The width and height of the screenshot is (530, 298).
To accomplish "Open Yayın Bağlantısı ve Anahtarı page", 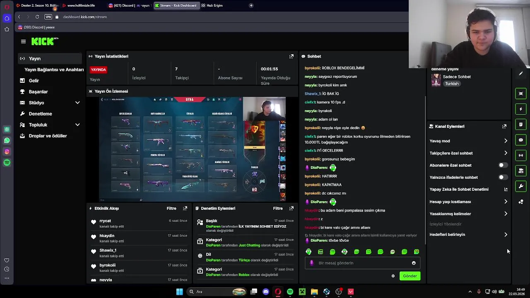I will coord(54,70).
